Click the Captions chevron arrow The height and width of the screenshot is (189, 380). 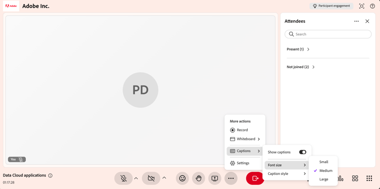[259, 151]
